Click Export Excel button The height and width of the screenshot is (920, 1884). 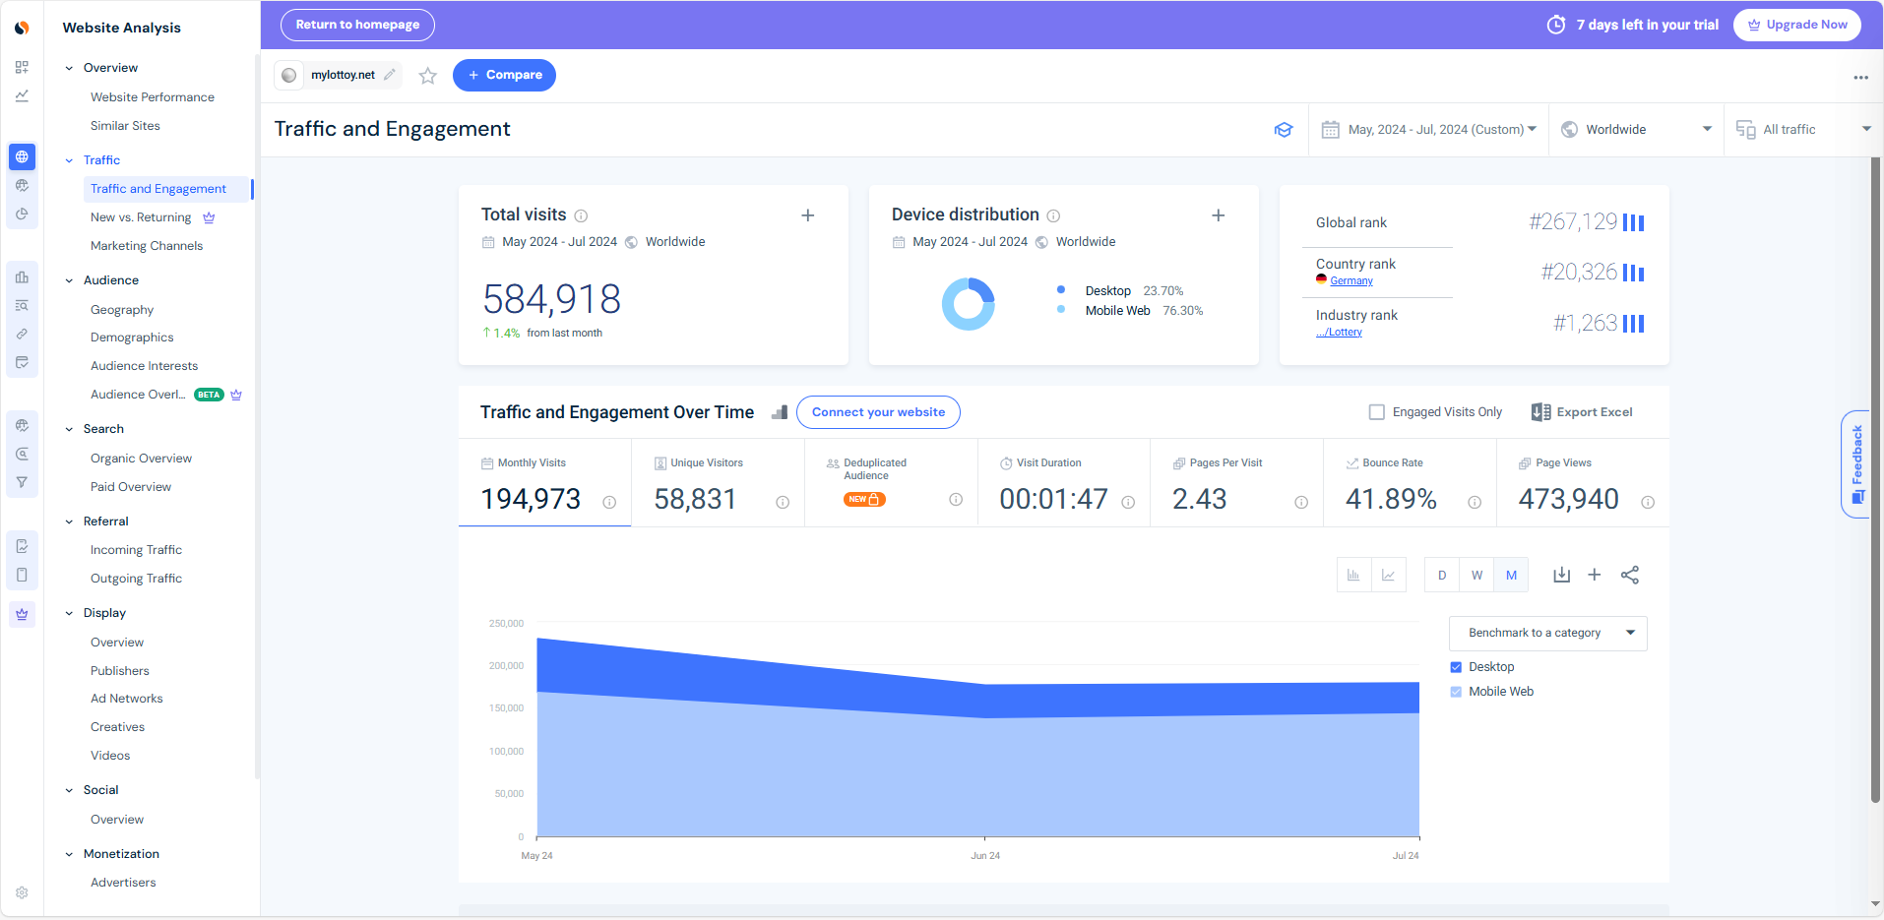(1582, 412)
